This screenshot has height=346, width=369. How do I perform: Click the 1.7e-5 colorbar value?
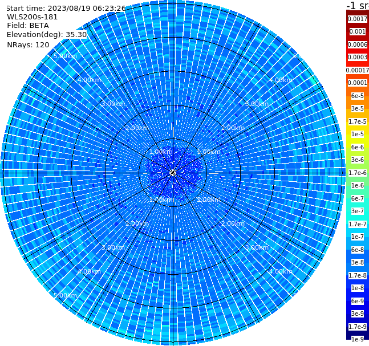[x=358, y=121]
